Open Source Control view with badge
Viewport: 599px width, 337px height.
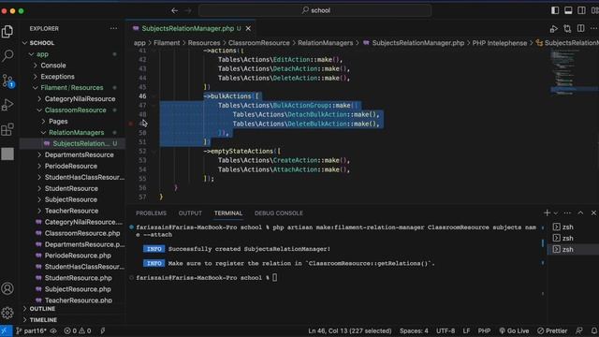point(7,81)
